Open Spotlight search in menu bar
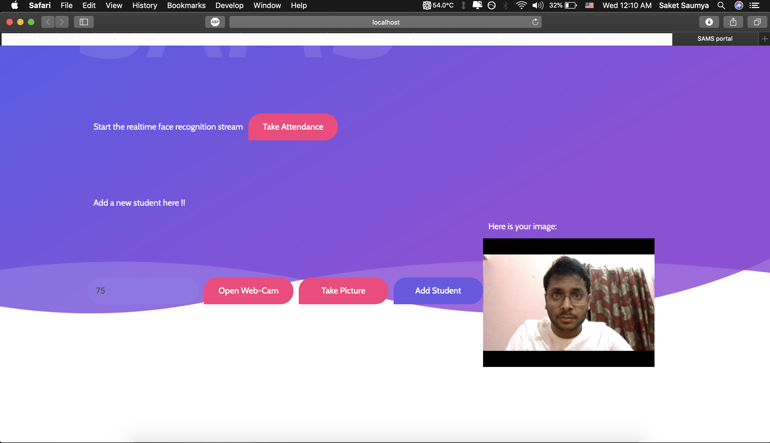 pyautogui.click(x=721, y=5)
